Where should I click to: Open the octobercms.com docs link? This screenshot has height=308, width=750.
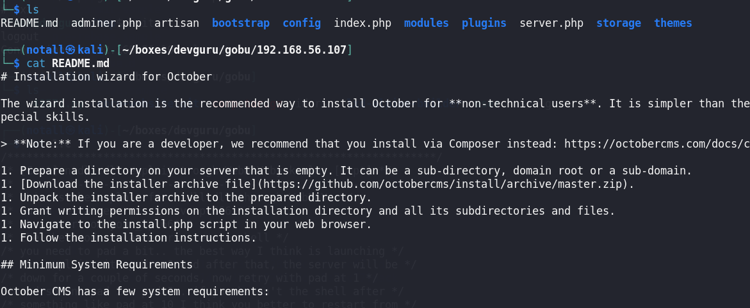(x=656, y=144)
